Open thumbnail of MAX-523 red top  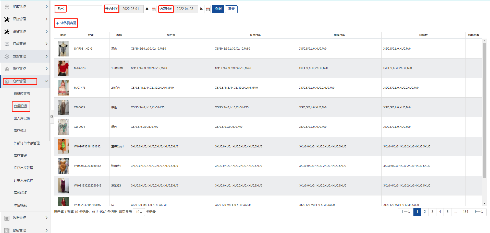click(63, 68)
